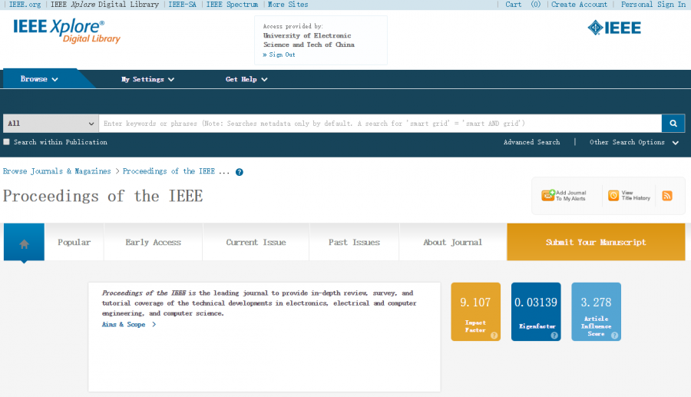Go to the journal Home tab icon
Image resolution: width=691 pixels, height=397 pixels.
24,243
